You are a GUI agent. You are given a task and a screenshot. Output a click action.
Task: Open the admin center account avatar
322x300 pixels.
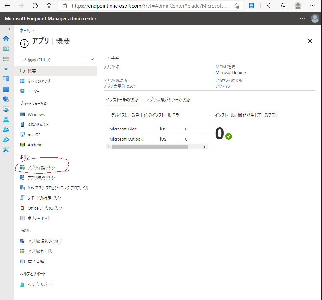pyautogui.click(x=315, y=18)
